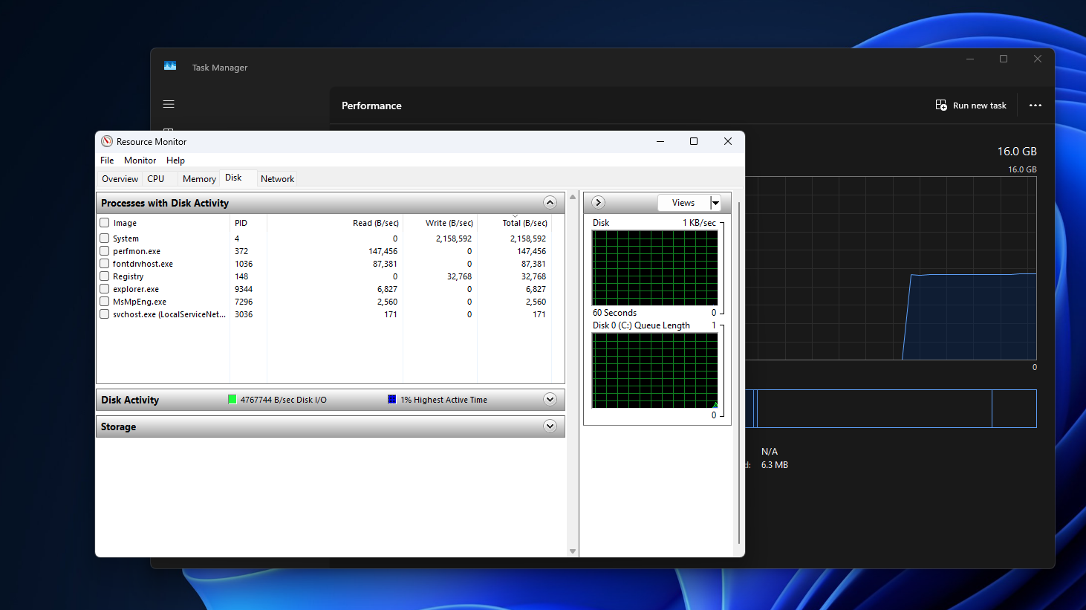
Task: Click the Task Manager app icon
Action: coord(170,66)
